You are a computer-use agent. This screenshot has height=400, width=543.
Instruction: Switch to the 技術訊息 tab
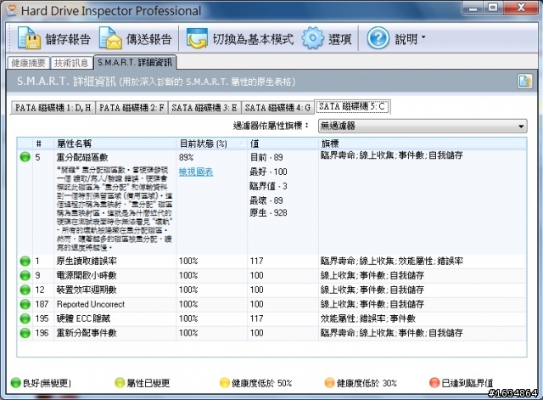[71, 63]
